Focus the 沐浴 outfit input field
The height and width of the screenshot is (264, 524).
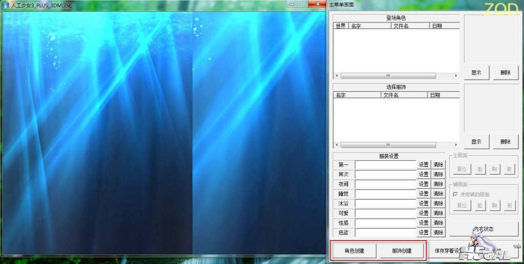point(385,203)
